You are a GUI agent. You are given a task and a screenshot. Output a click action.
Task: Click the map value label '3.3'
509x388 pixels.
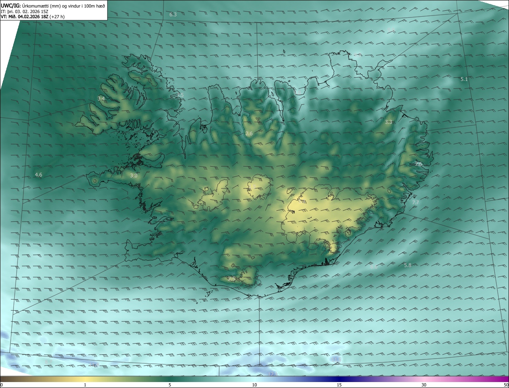point(389,122)
